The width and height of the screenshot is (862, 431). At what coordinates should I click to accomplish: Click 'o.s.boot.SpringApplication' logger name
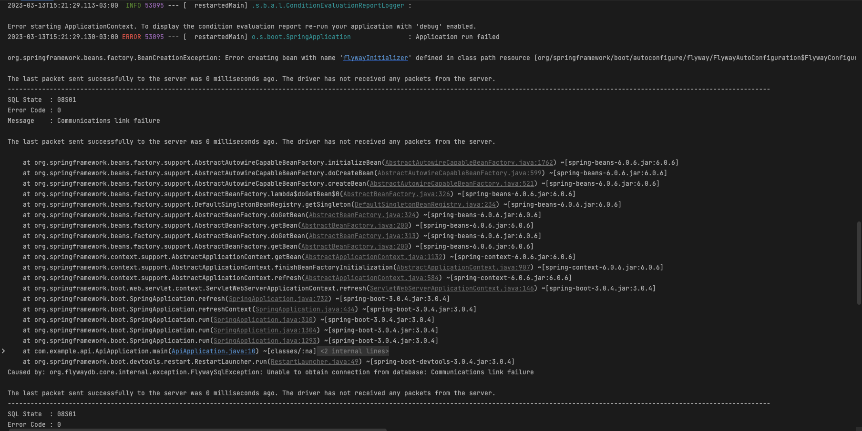(x=301, y=37)
